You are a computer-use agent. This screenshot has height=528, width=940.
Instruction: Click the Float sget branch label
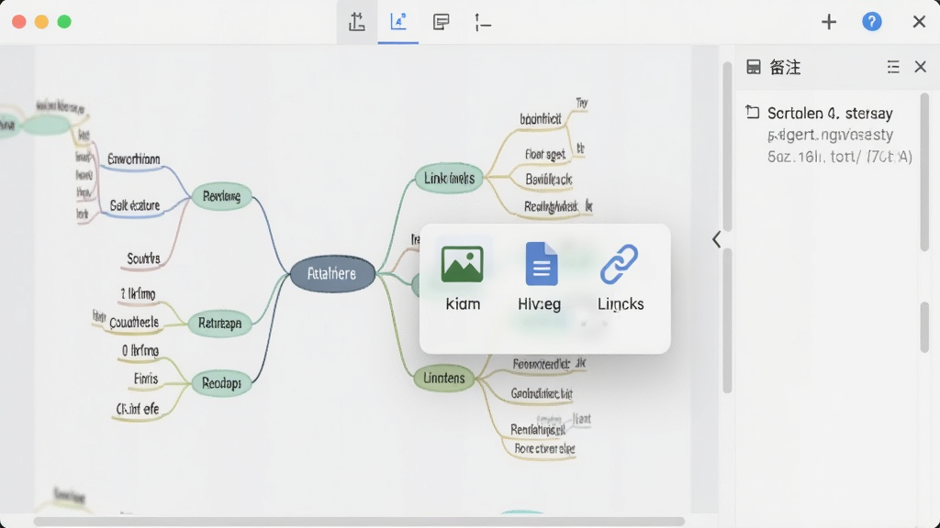pos(545,154)
